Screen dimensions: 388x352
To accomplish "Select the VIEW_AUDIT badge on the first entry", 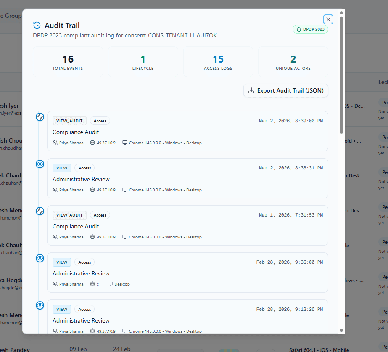I will coord(69,121).
